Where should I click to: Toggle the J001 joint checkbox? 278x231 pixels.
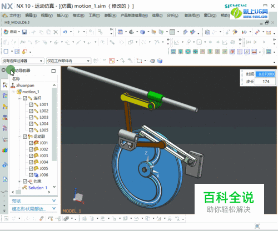pyautogui.click(x=31, y=143)
